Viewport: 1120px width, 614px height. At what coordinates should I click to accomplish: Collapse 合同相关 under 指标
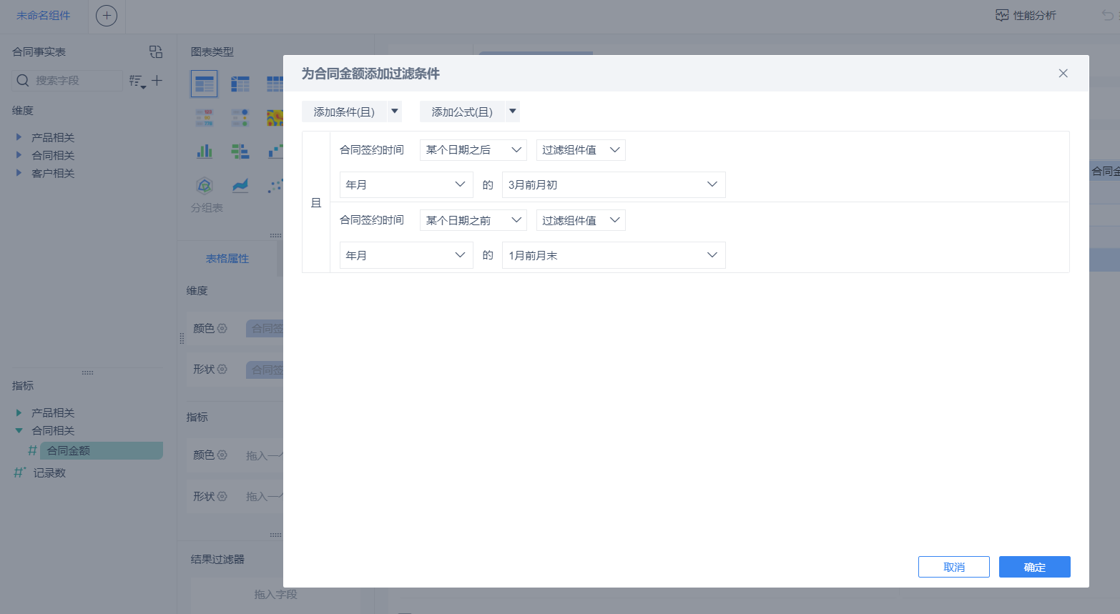(x=19, y=430)
